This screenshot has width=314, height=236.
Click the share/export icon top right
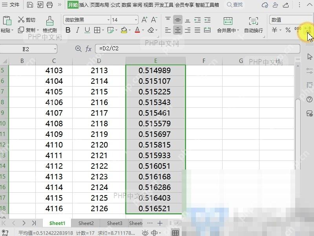[x=286, y=5]
